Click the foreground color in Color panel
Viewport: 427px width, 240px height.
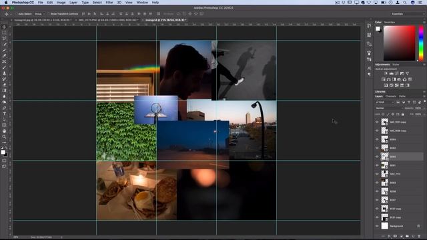(378, 29)
